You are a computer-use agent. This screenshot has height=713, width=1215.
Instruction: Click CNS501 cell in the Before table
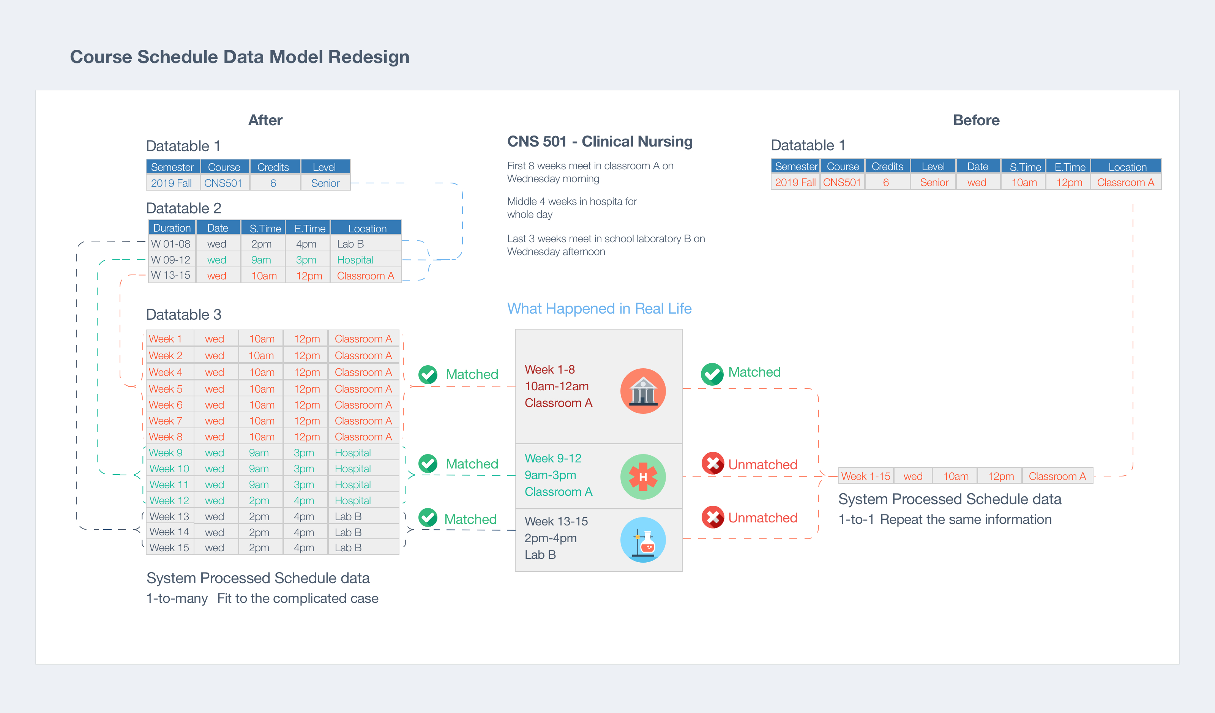(842, 183)
